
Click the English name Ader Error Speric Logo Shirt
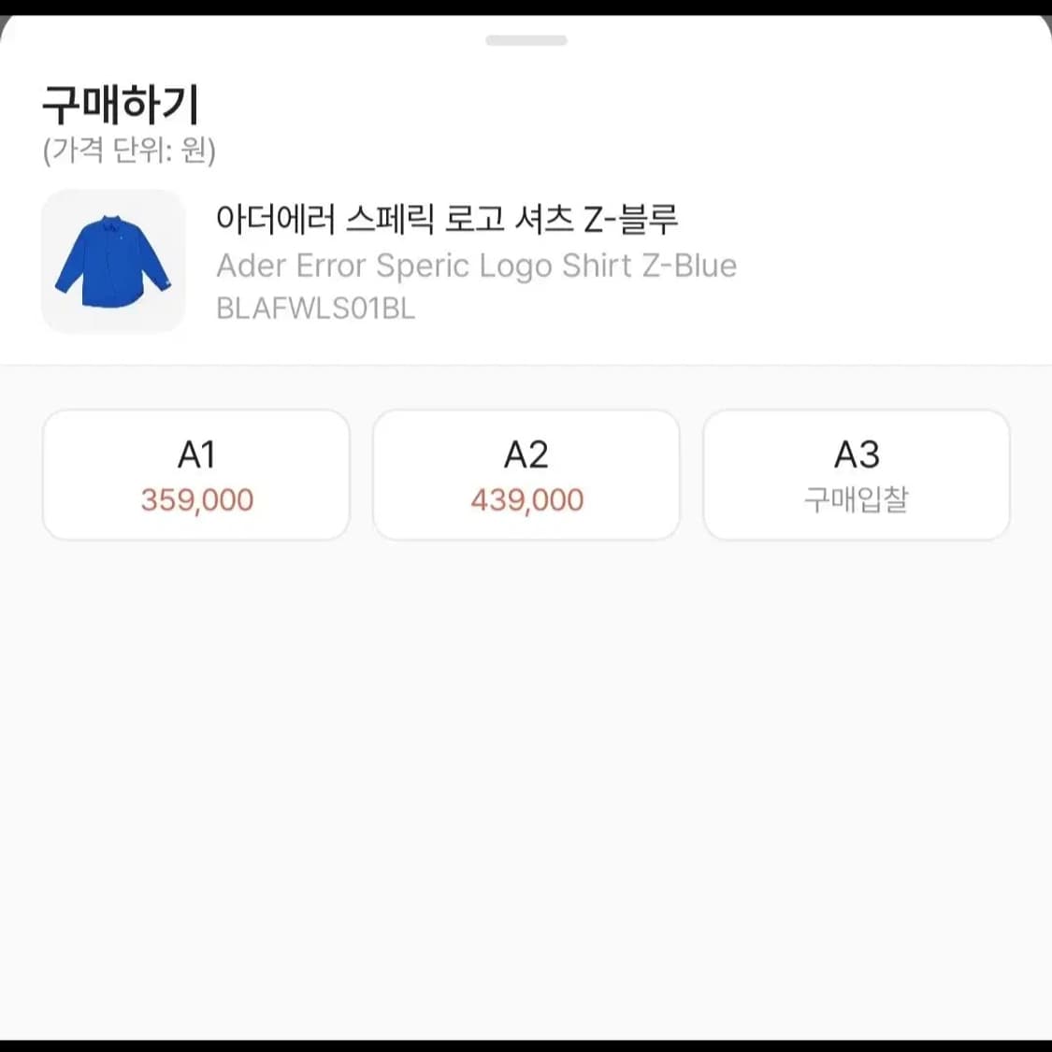click(x=477, y=266)
